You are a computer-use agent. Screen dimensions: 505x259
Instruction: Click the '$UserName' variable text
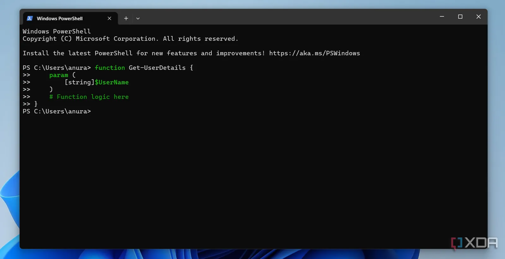click(112, 82)
